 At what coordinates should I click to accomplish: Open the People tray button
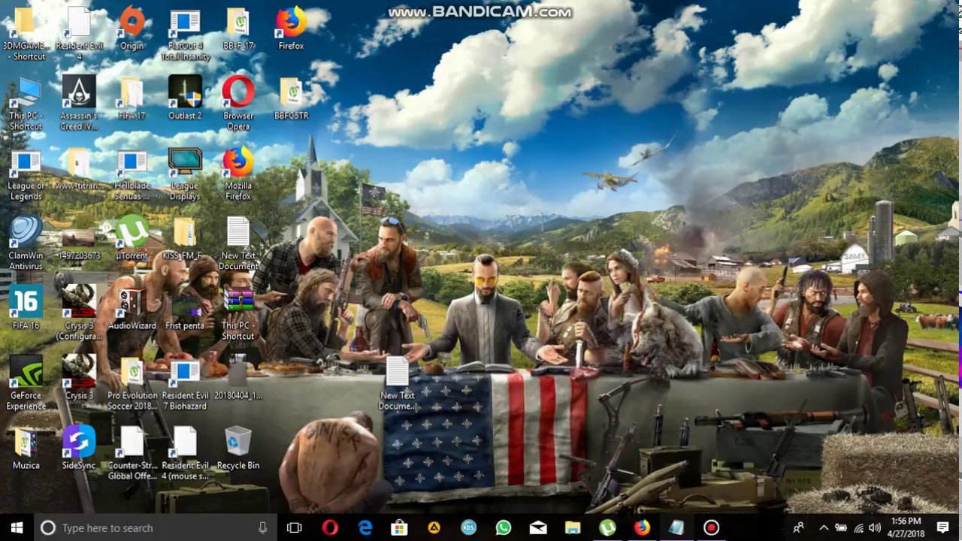click(x=798, y=527)
